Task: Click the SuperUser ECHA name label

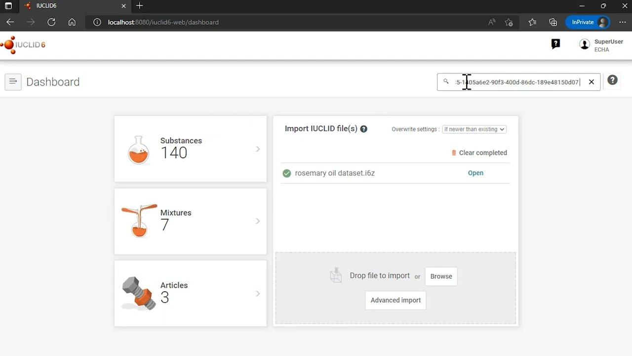Action: 608,45
